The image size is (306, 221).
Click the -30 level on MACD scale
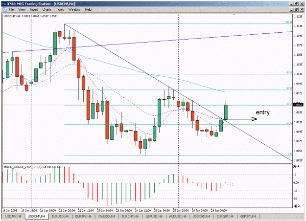click(295, 199)
